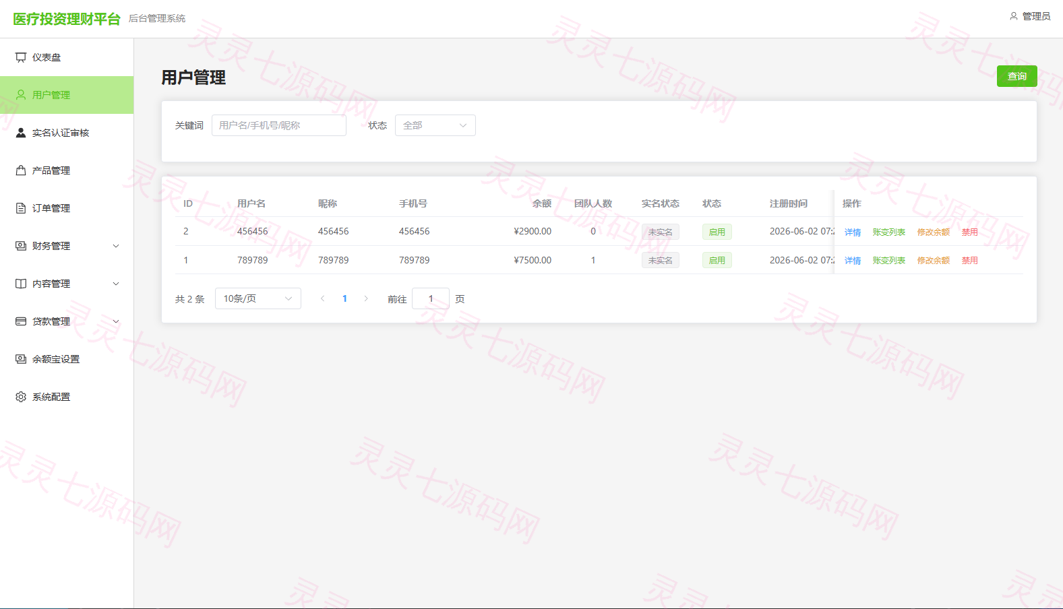View 账变列表 for user 789789
This screenshot has width=1063, height=609.
[x=889, y=260]
